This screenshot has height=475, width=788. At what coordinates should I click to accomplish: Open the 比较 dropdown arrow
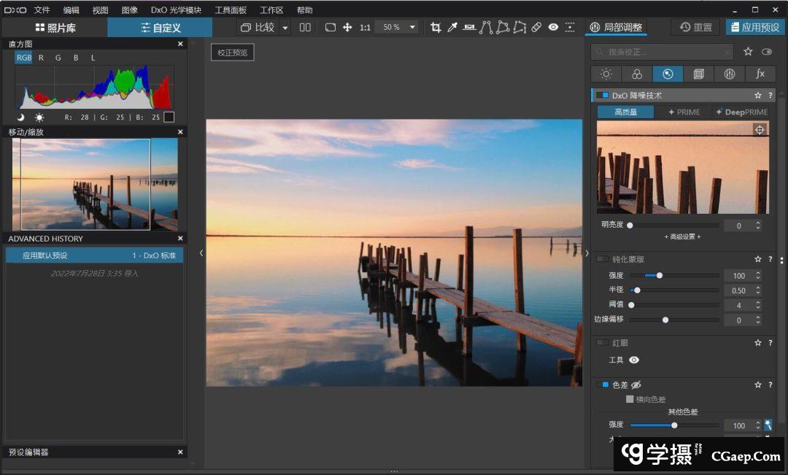(x=285, y=28)
